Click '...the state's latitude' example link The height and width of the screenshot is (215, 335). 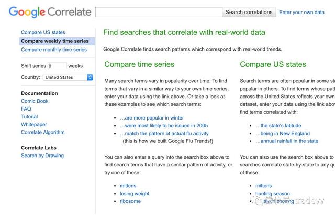278,126
